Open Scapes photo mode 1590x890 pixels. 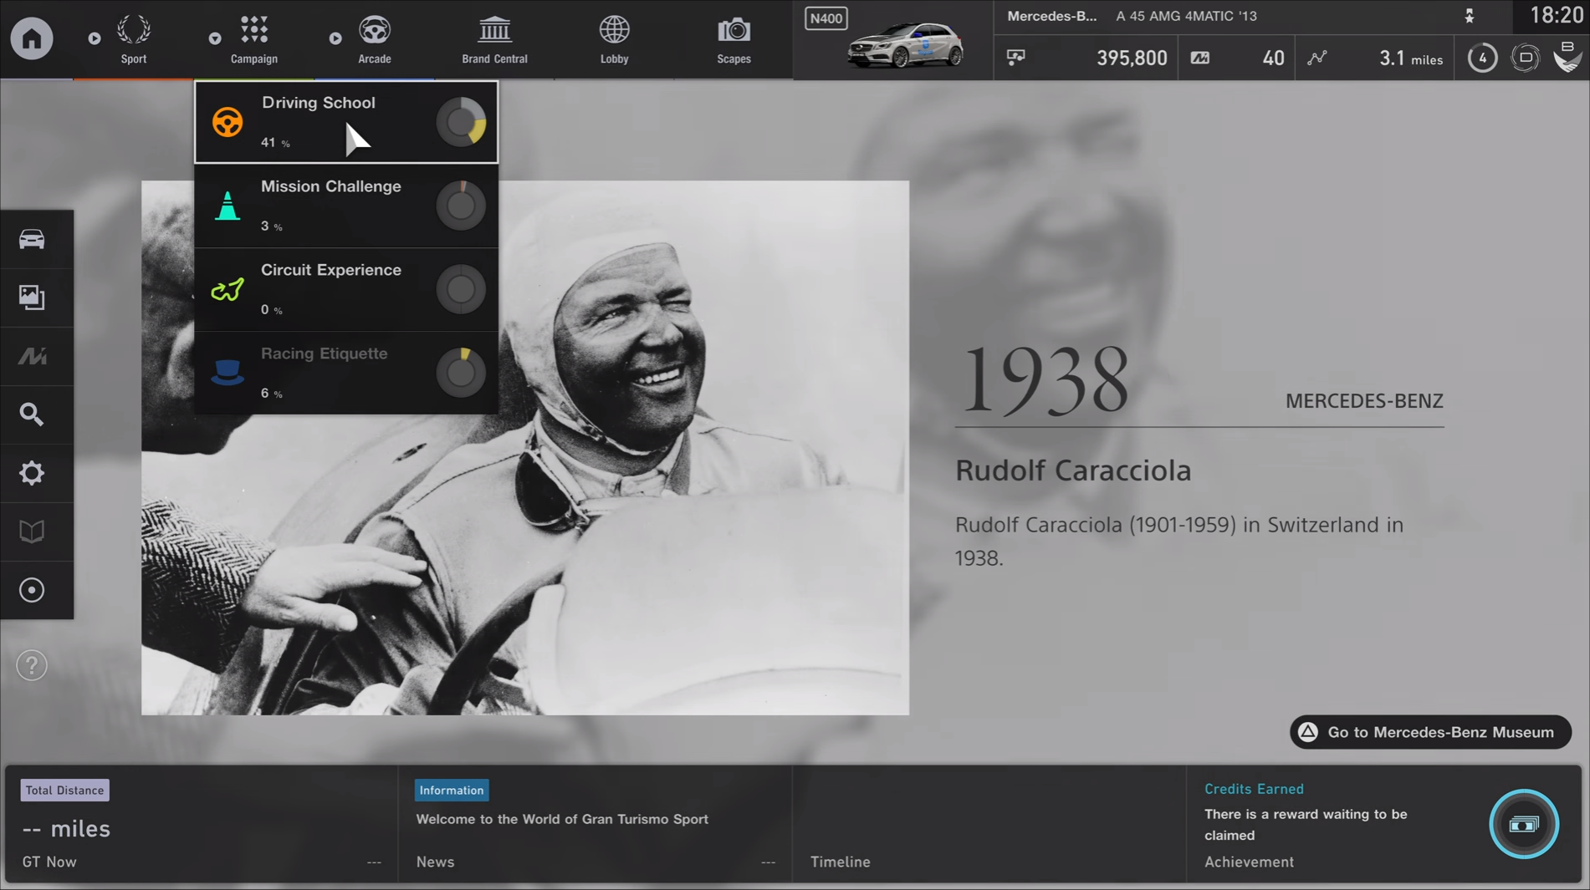[x=734, y=39]
